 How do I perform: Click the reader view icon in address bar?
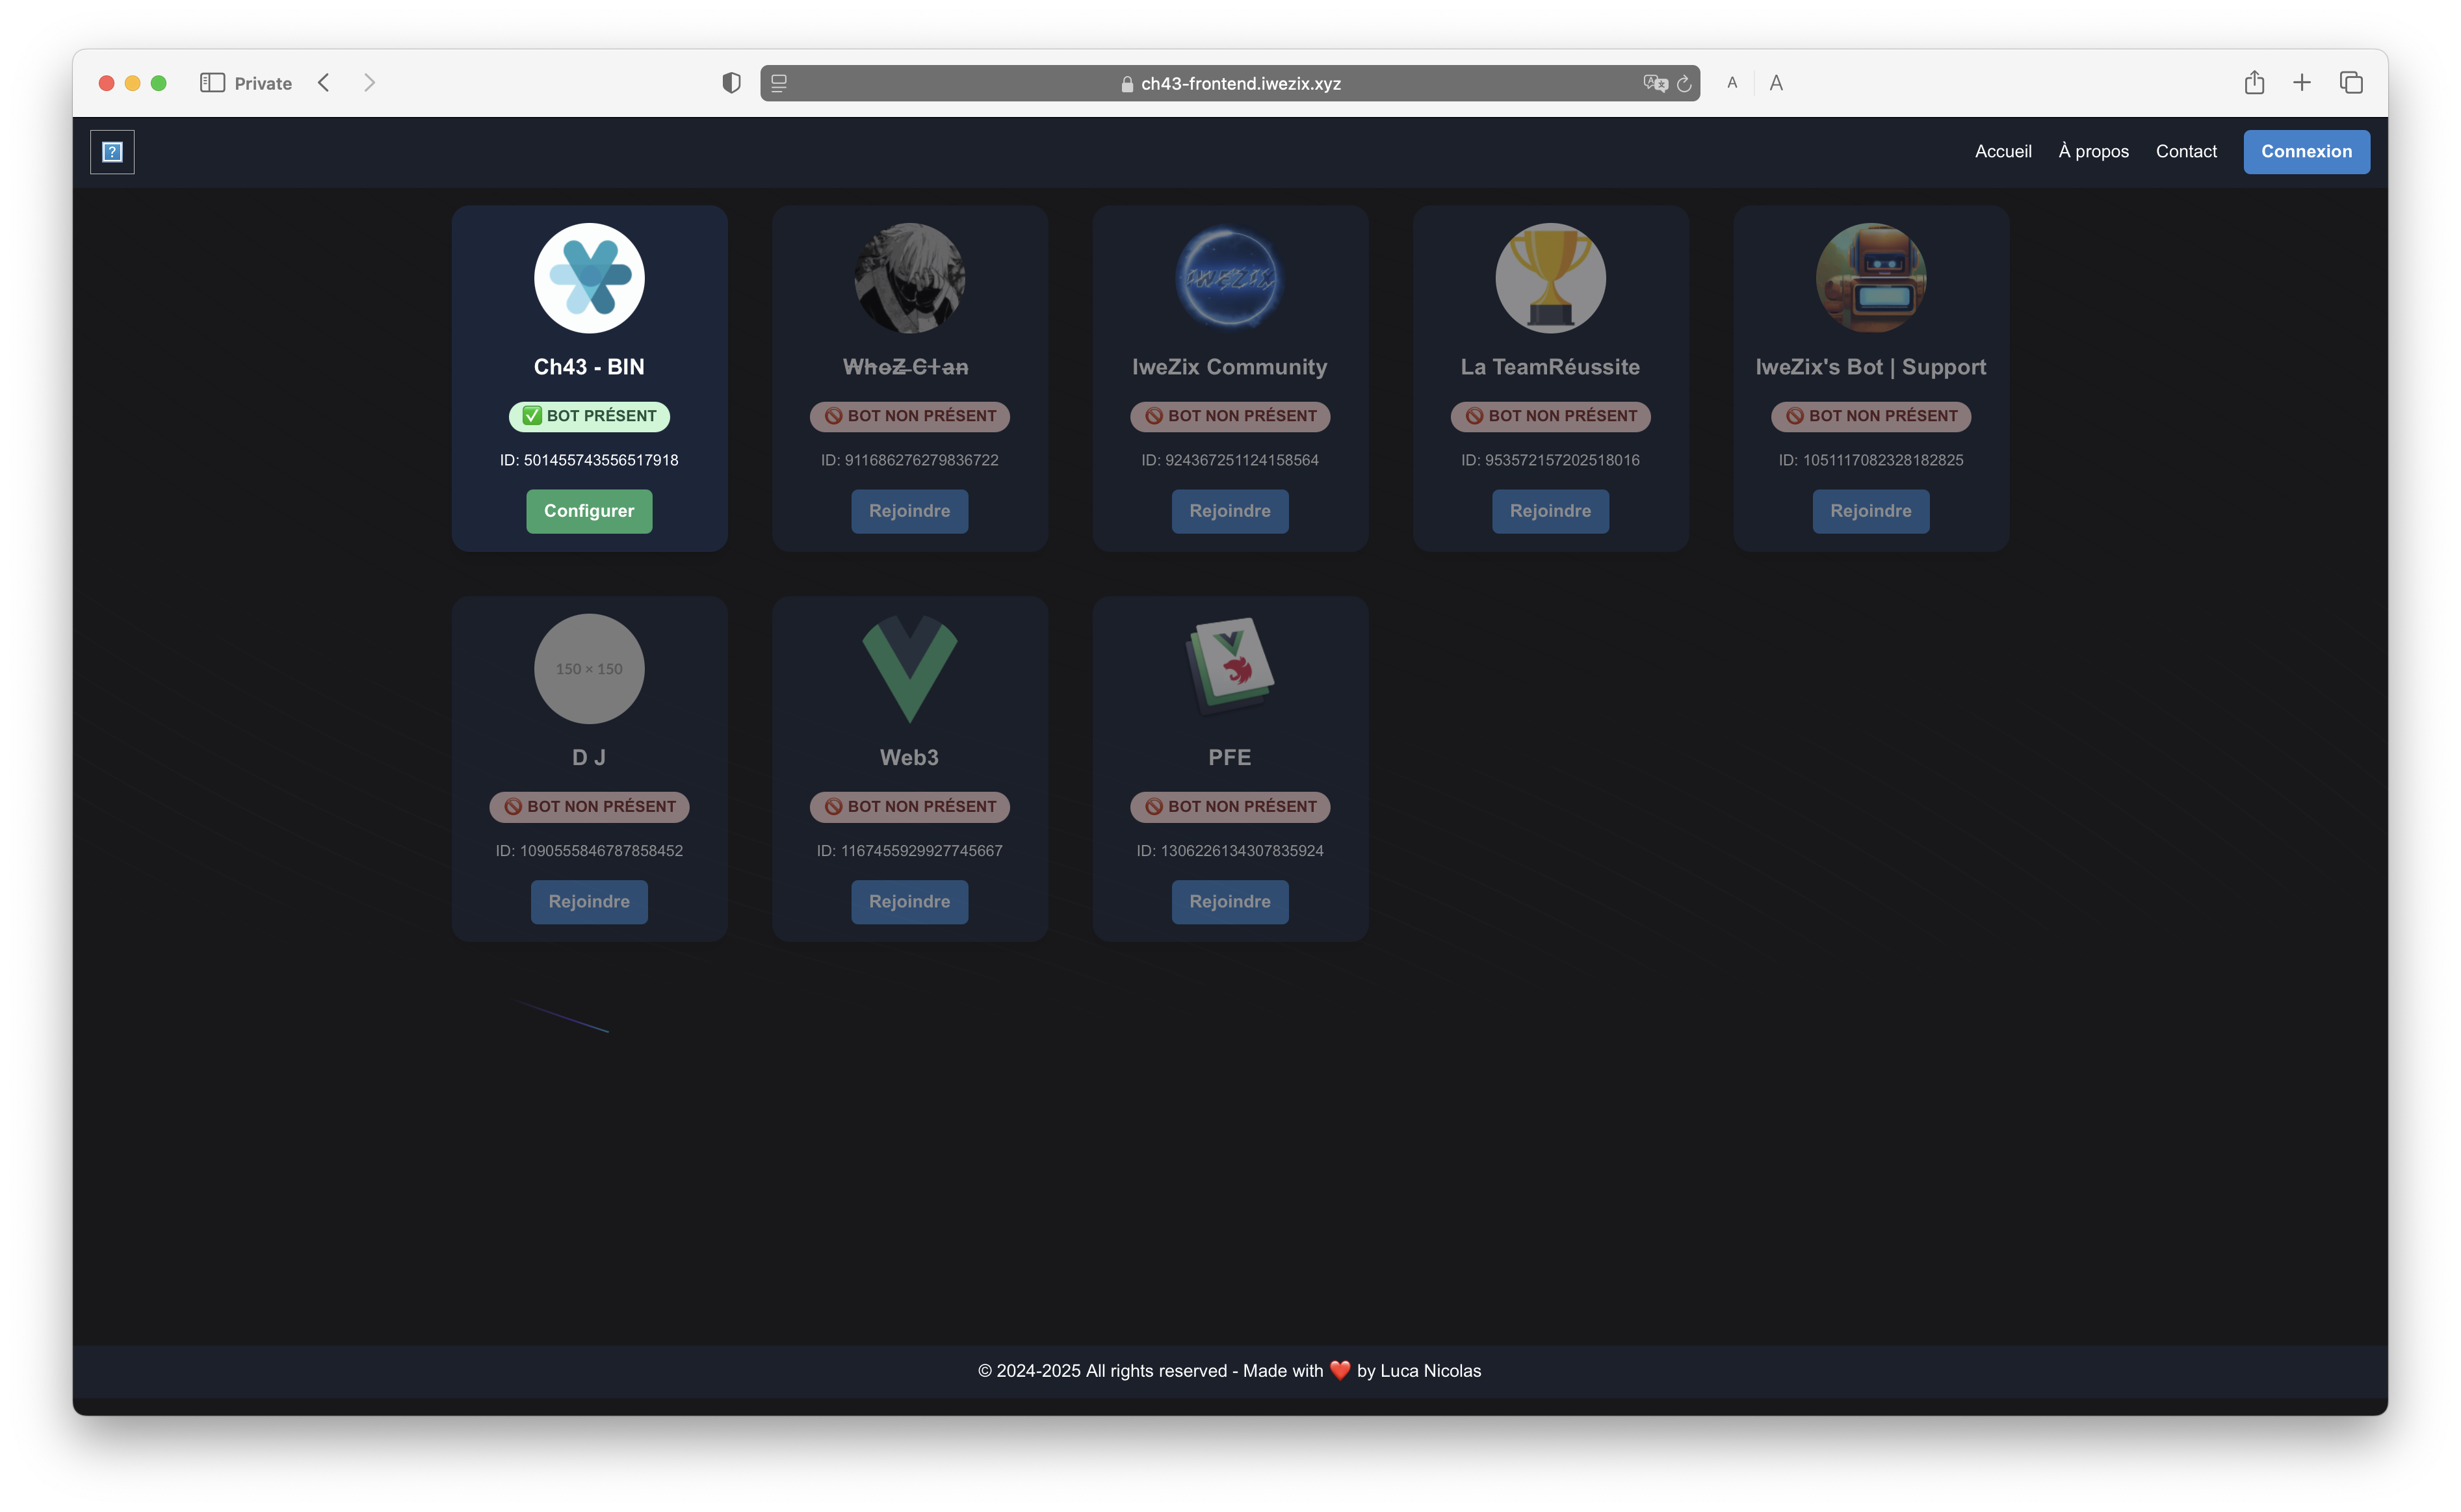779,83
